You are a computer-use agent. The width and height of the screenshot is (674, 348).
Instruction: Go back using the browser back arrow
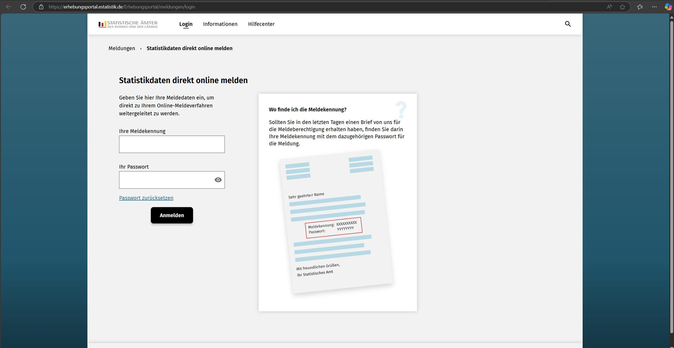tap(9, 7)
